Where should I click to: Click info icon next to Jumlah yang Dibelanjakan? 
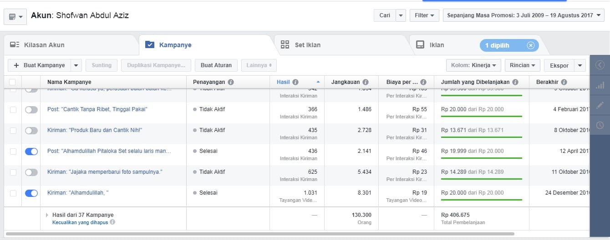515,82
